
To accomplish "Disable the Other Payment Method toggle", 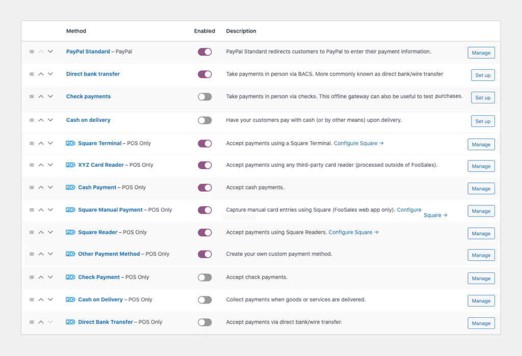I will pos(205,254).
